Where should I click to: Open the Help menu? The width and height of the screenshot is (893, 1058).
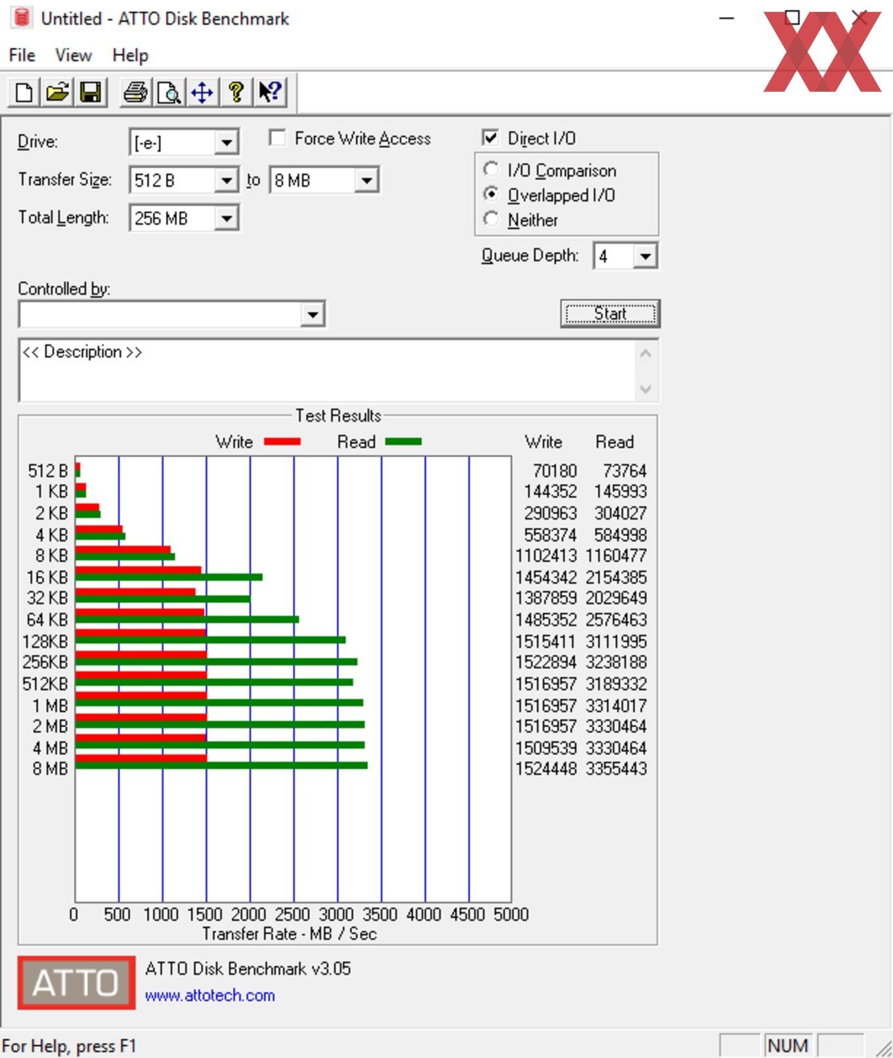tap(130, 55)
